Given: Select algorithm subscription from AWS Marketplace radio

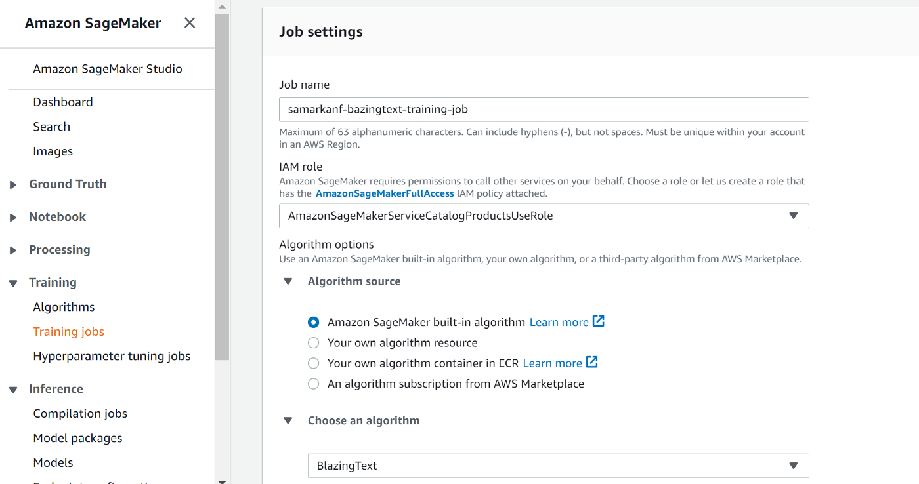Looking at the screenshot, I should tap(314, 384).
